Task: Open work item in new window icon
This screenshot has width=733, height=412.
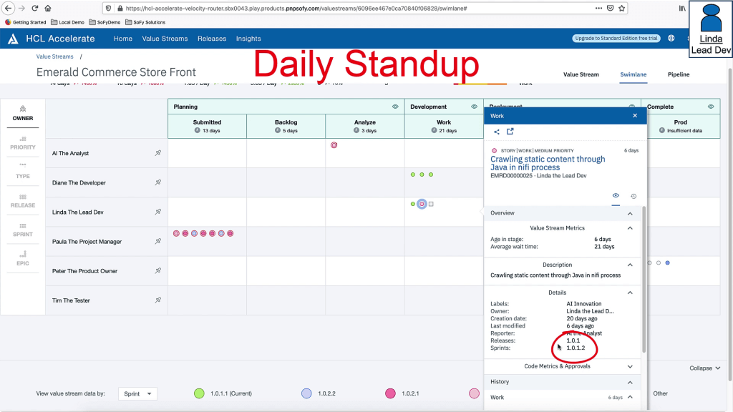Action: [x=510, y=132]
